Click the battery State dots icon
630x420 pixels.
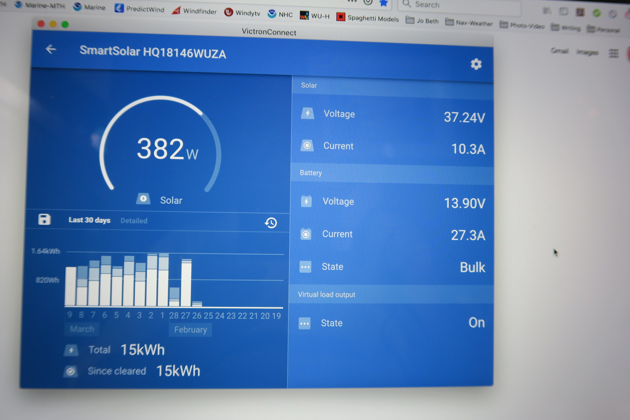tap(305, 267)
